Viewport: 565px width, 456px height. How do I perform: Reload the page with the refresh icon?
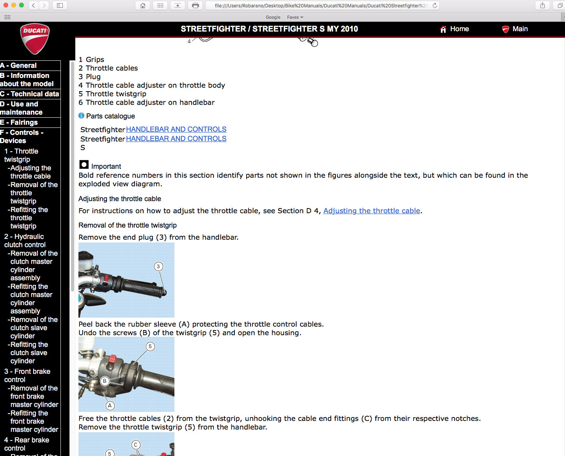tap(435, 5)
